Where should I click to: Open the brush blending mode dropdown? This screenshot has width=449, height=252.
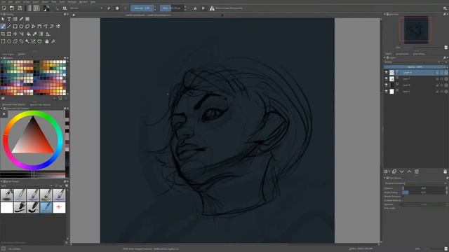(86, 8)
